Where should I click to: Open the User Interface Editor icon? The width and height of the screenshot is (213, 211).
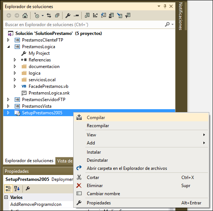point(111,15)
